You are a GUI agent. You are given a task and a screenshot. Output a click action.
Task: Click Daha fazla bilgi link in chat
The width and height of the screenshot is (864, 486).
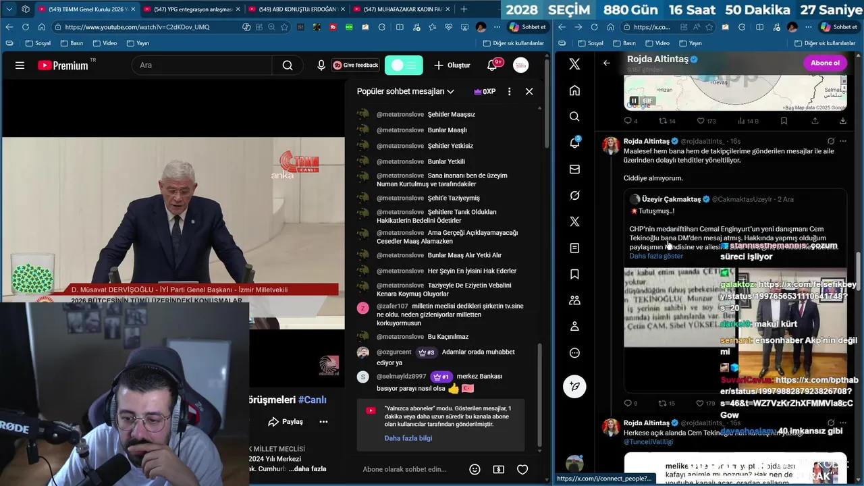pos(408,438)
